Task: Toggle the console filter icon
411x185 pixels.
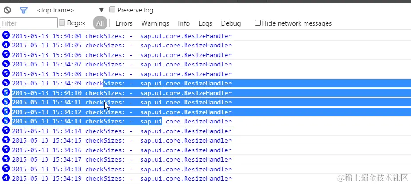Action: [24, 10]
